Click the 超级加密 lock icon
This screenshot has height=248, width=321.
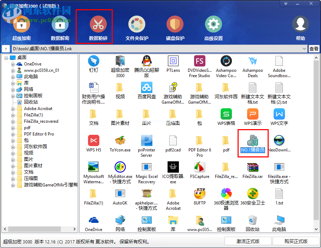22,25
